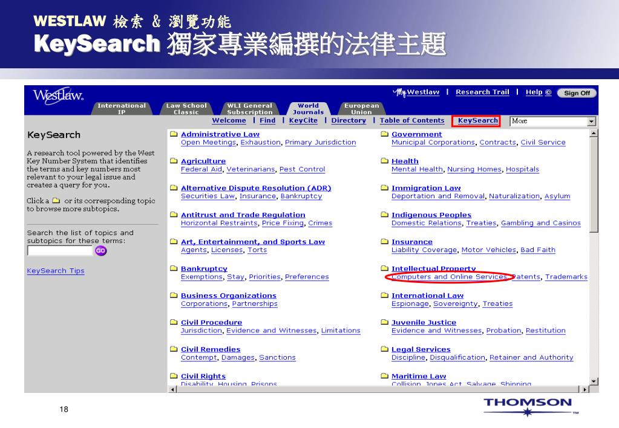Click the purple GO search button
The height and width of the screenshot is (428, 619).
pyautogui.click(x=100, y=250)
